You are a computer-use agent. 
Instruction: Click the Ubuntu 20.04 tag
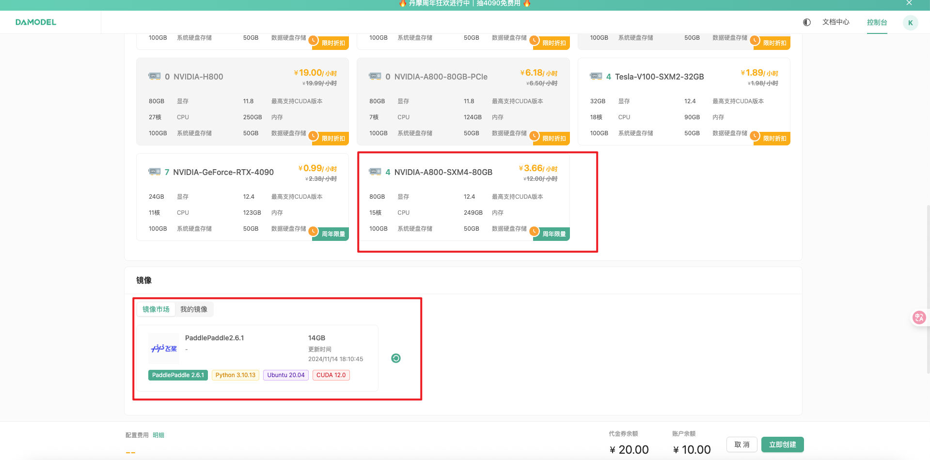pyautogui.click(x=286, y=375)
